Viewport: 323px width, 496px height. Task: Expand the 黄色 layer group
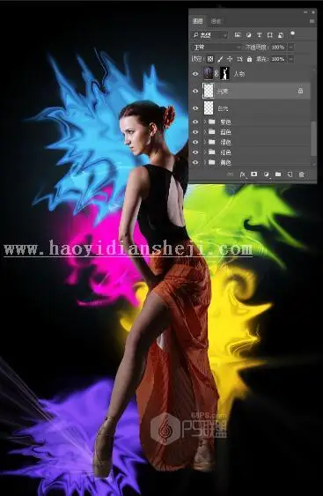(x=205, y=162)
